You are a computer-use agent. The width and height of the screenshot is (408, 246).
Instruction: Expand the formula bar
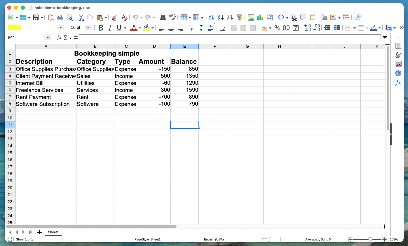(385, 38)
